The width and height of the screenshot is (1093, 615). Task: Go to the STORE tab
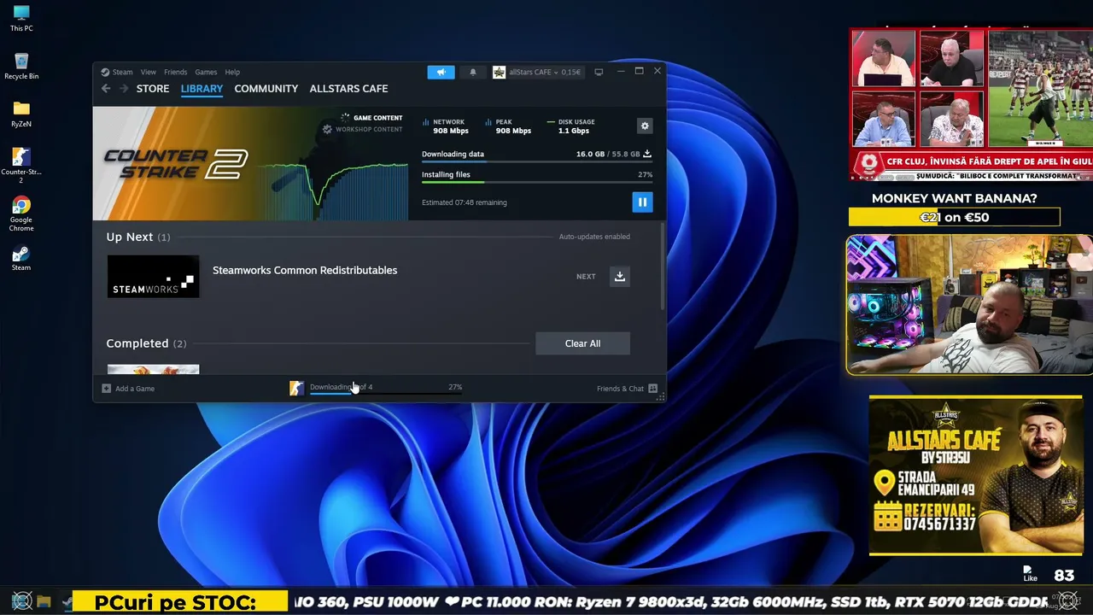(x=153, y=89)
